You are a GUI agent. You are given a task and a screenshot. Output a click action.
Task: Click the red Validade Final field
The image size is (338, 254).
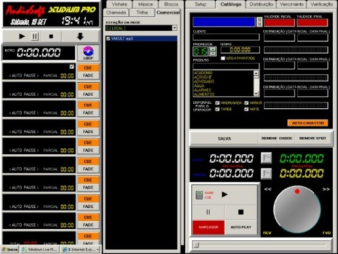312,22
